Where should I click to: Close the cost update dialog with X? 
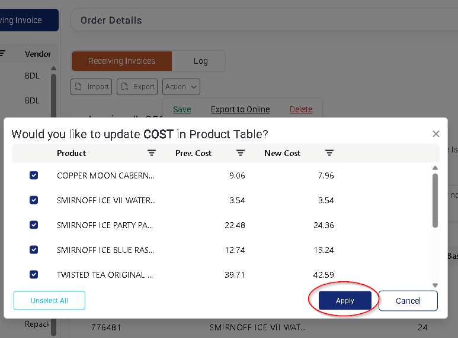436,134
